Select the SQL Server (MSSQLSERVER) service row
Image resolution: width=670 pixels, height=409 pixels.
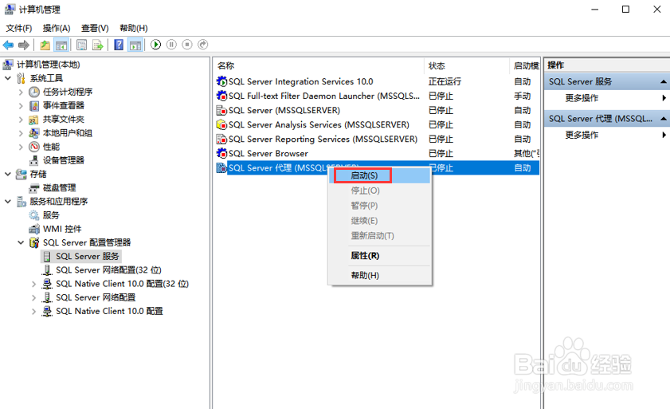coord(378,110)
